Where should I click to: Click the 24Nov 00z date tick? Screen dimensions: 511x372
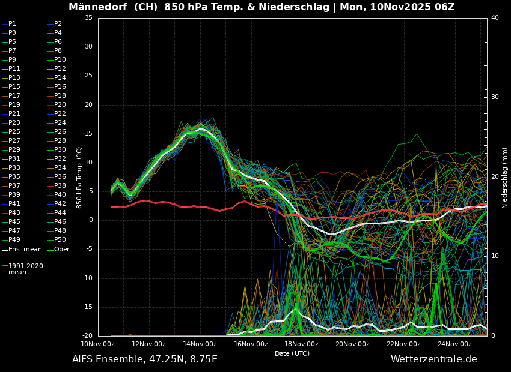tap(454, 344)
